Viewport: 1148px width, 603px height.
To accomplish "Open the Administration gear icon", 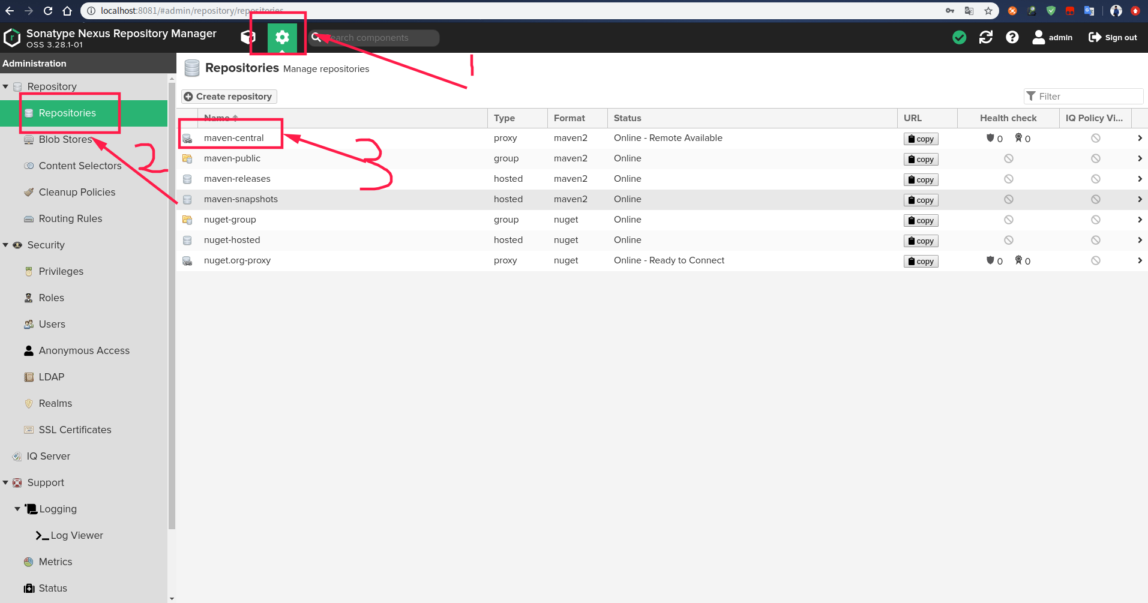I will coord(282,37).
